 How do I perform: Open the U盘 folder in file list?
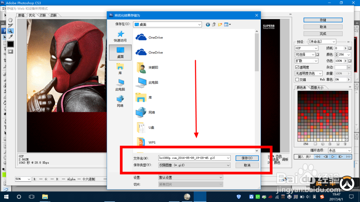(145, 128)
